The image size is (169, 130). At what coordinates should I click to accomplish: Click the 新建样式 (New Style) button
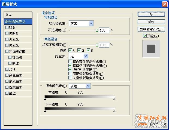point(151,29)
